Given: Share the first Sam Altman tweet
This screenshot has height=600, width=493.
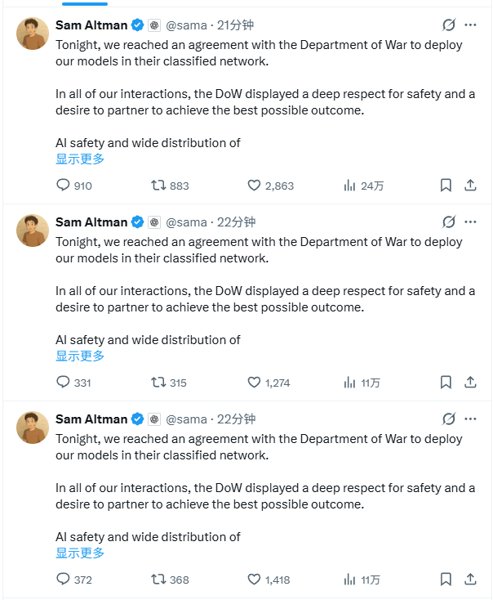Looking at the screenshot, I should 470,186.
